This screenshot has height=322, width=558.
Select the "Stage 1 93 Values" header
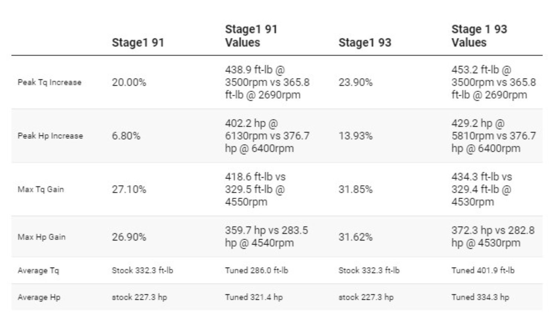(x=479, y=36)
